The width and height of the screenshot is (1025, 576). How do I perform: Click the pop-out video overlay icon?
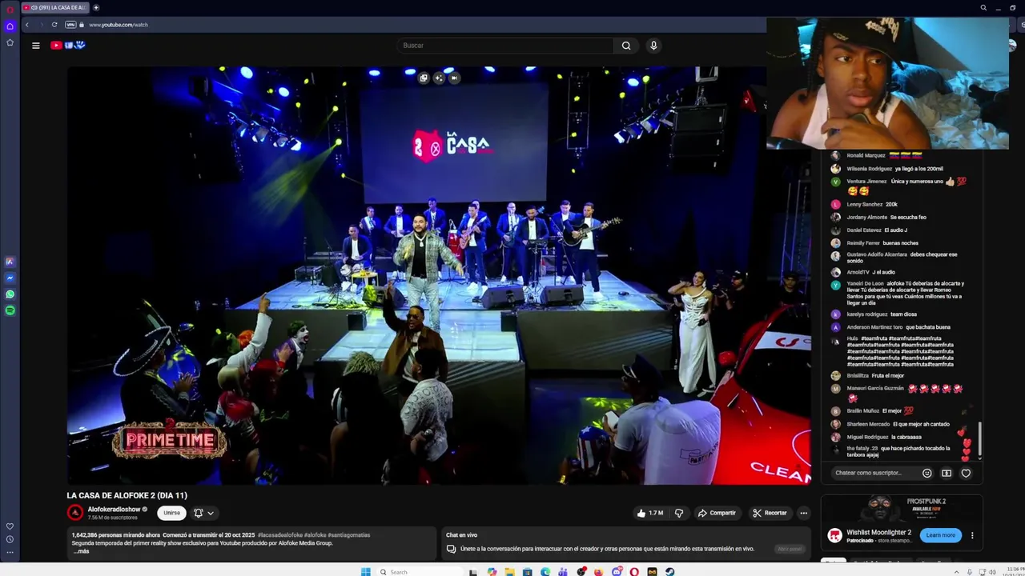coord(424,78)
